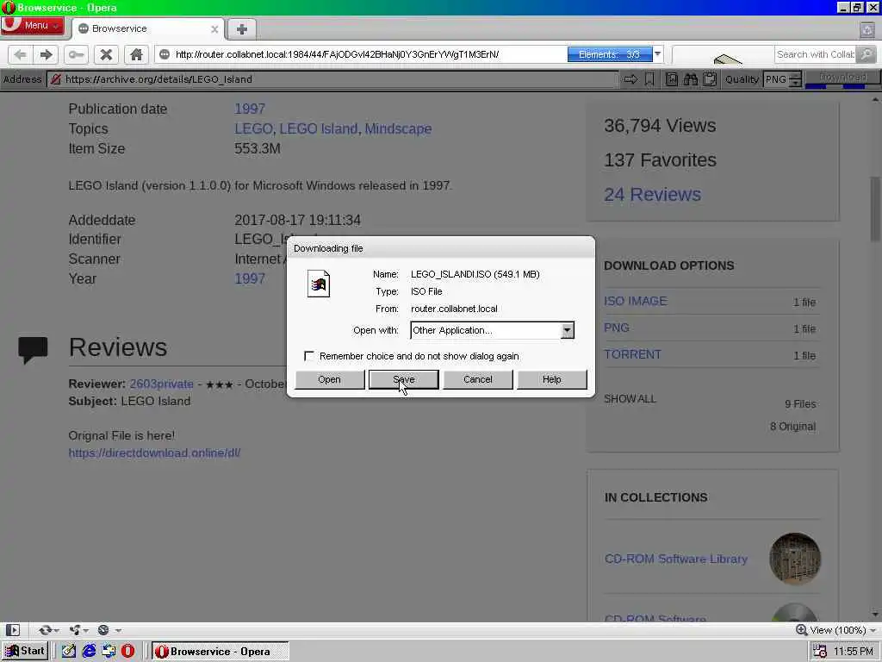Open the LEGO Island topic link
This screenshot has height=662, width=882.
coord(319,129)
